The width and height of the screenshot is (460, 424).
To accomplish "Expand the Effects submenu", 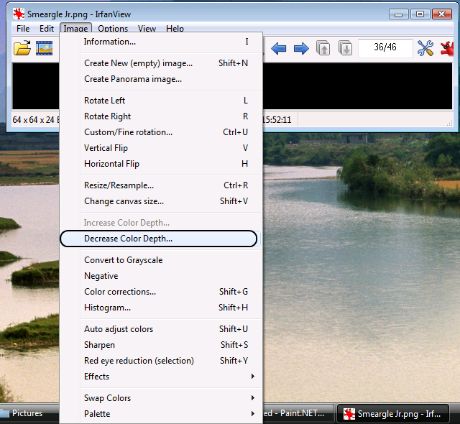I will (160, 376).
